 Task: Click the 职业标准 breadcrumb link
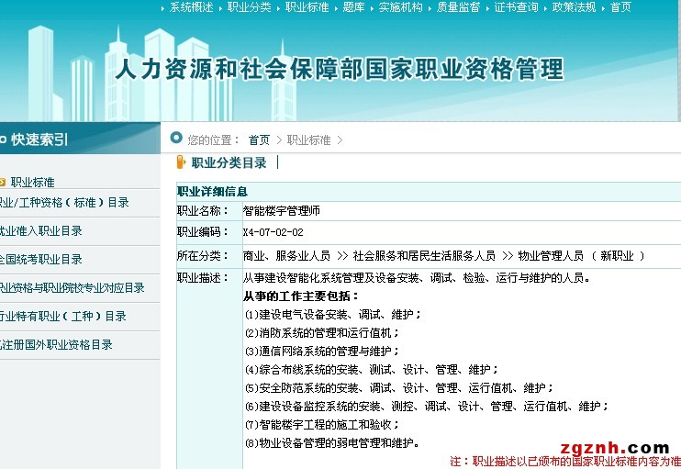point(308,140)
